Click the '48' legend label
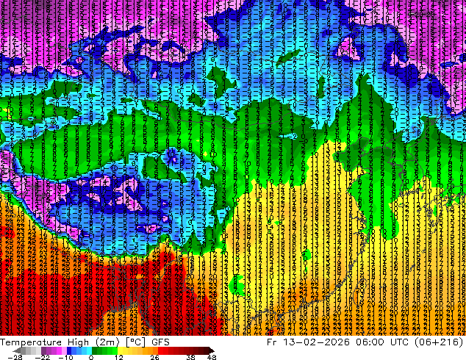Viewport: 466px width, 360px height. click(x=212, y=357)
